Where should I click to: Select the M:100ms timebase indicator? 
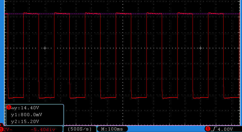point(112,129)
